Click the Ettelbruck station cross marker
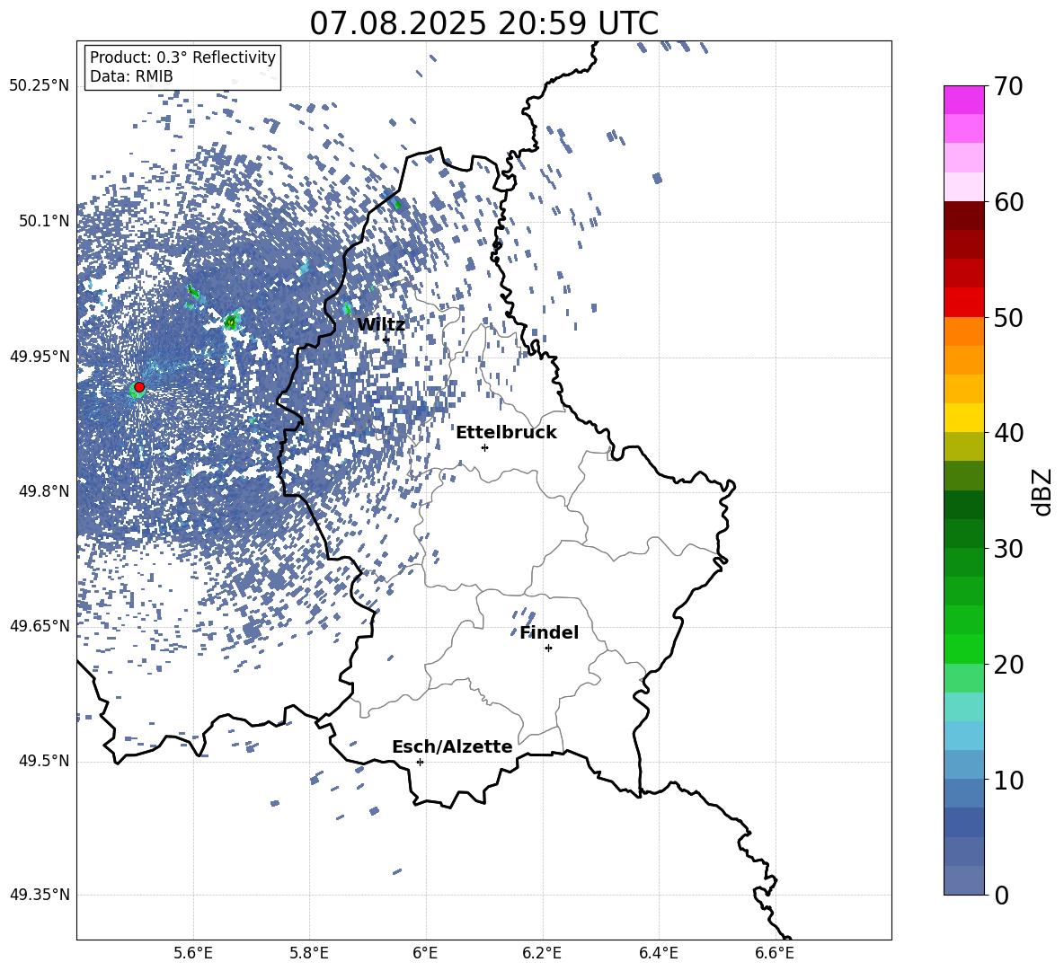This screenshot has height=971, width=1064. click(484, 447)
